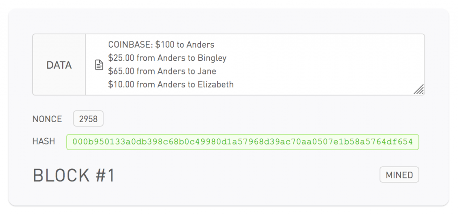
Task: Click the document icon in the data field
Action: 99,65
